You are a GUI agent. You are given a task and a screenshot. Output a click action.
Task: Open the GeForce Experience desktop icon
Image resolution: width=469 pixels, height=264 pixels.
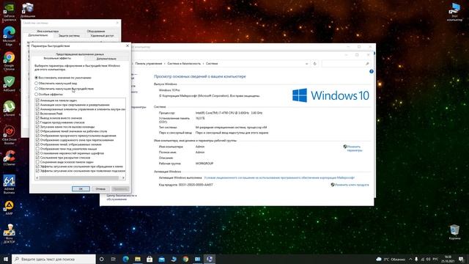coord(9,12)
